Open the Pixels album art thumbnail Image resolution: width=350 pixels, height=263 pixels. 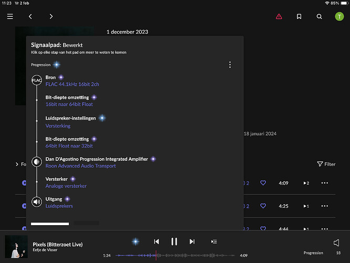(x=16, y=247)
